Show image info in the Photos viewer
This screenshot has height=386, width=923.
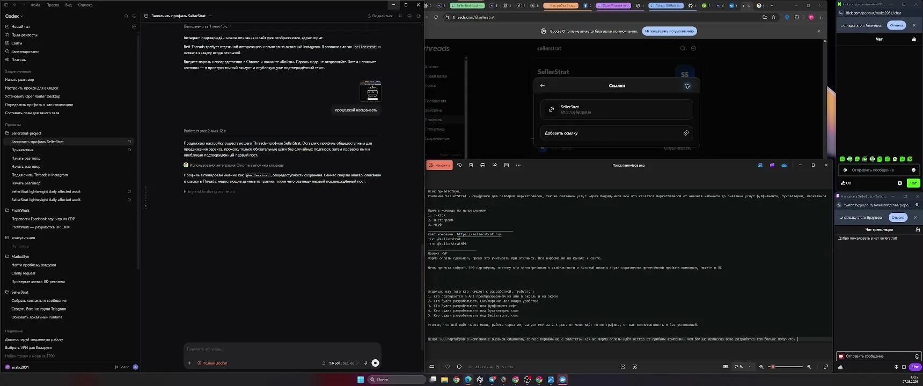pos(459,367)
